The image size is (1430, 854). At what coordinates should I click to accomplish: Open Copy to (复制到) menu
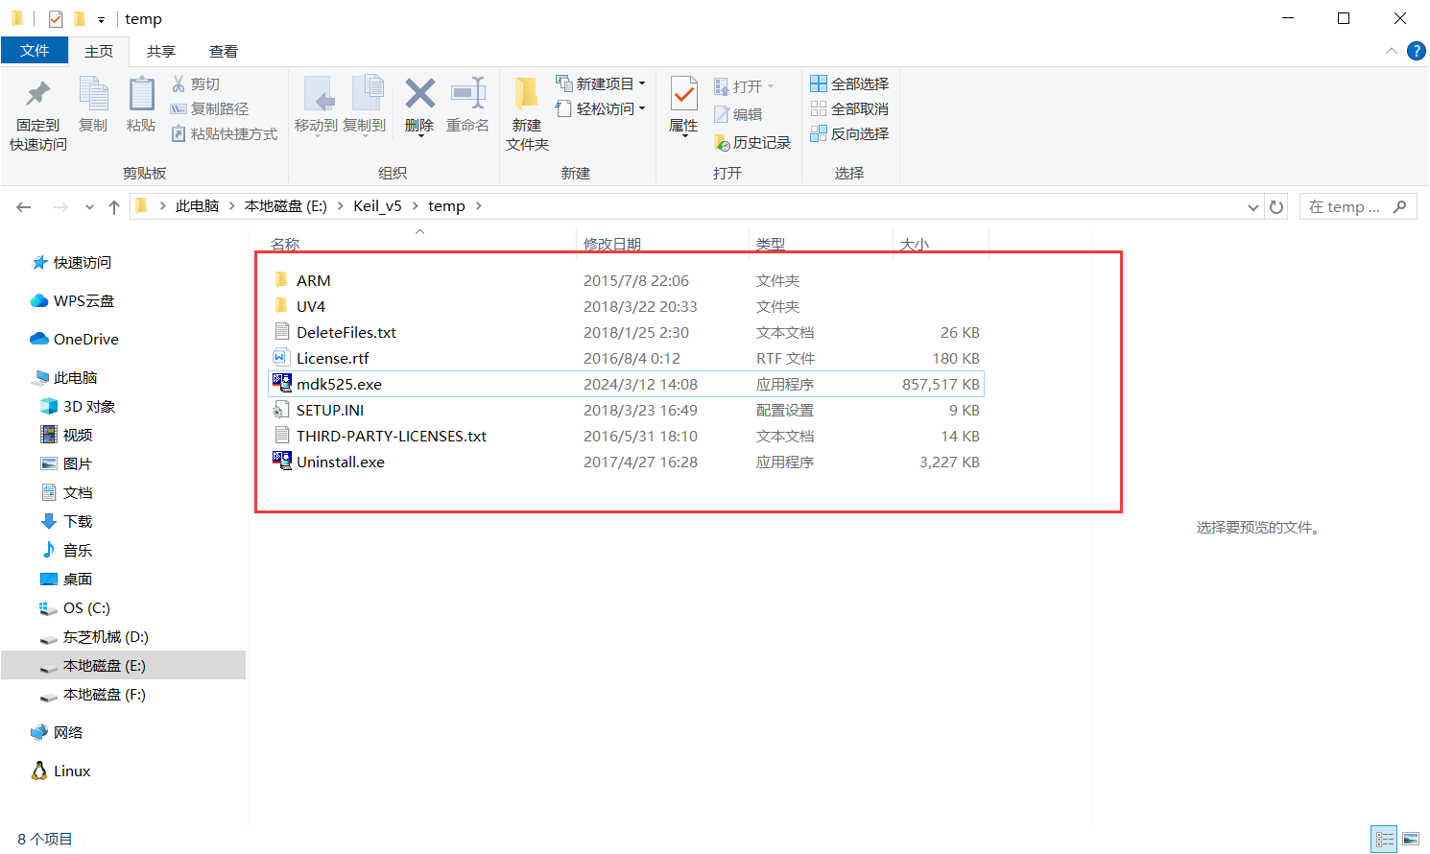[365, 106]
